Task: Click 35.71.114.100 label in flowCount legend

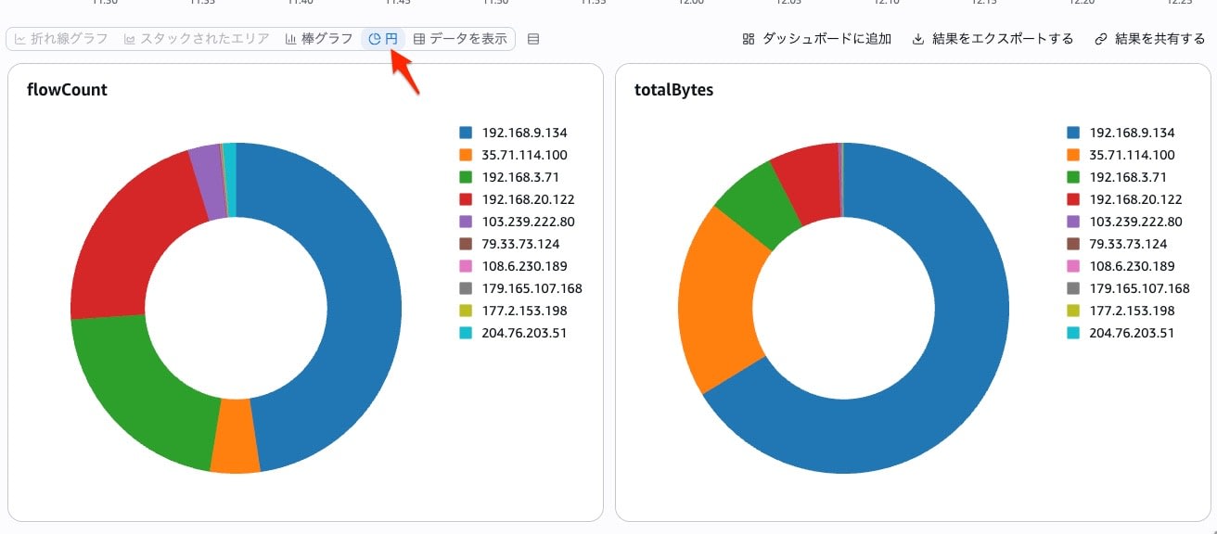Action: [x=525, y=155]
